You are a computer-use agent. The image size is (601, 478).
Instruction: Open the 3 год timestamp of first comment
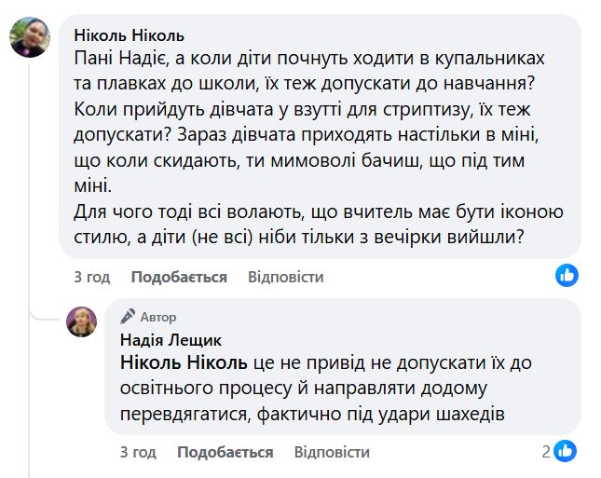(x=91, y=277)
